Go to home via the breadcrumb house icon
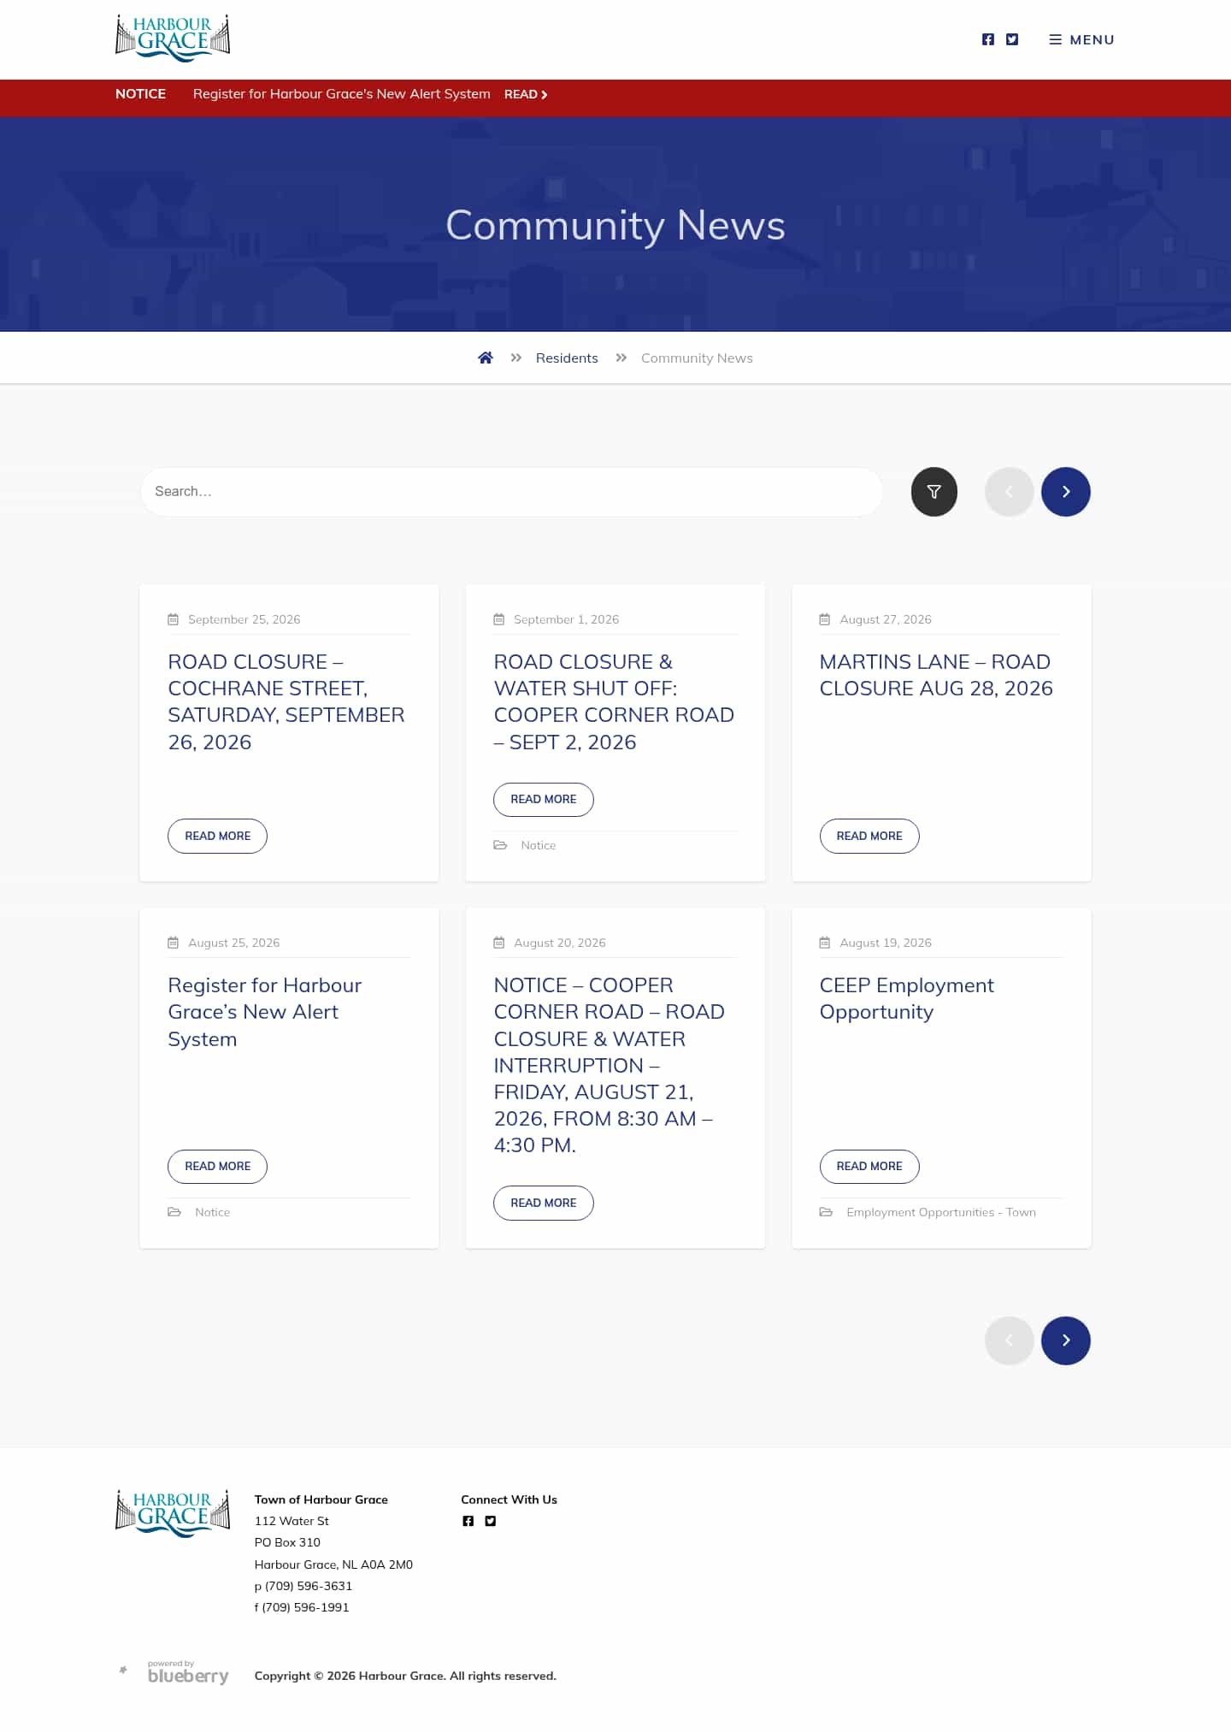The height and width of the screenshot is (1733, 1231). [x=486, y=358]
